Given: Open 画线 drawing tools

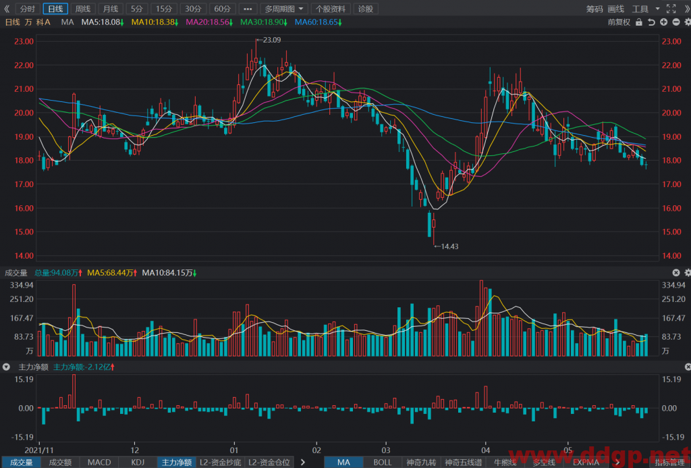Looking at the screenshot, I should [615, 9].
